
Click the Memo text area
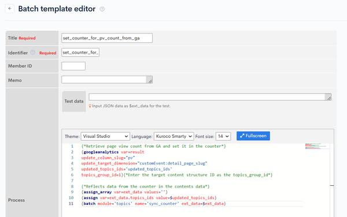tap(107, 80)
